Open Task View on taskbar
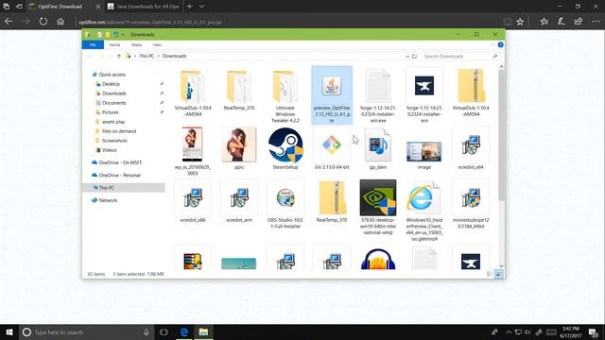 (164, 331)
